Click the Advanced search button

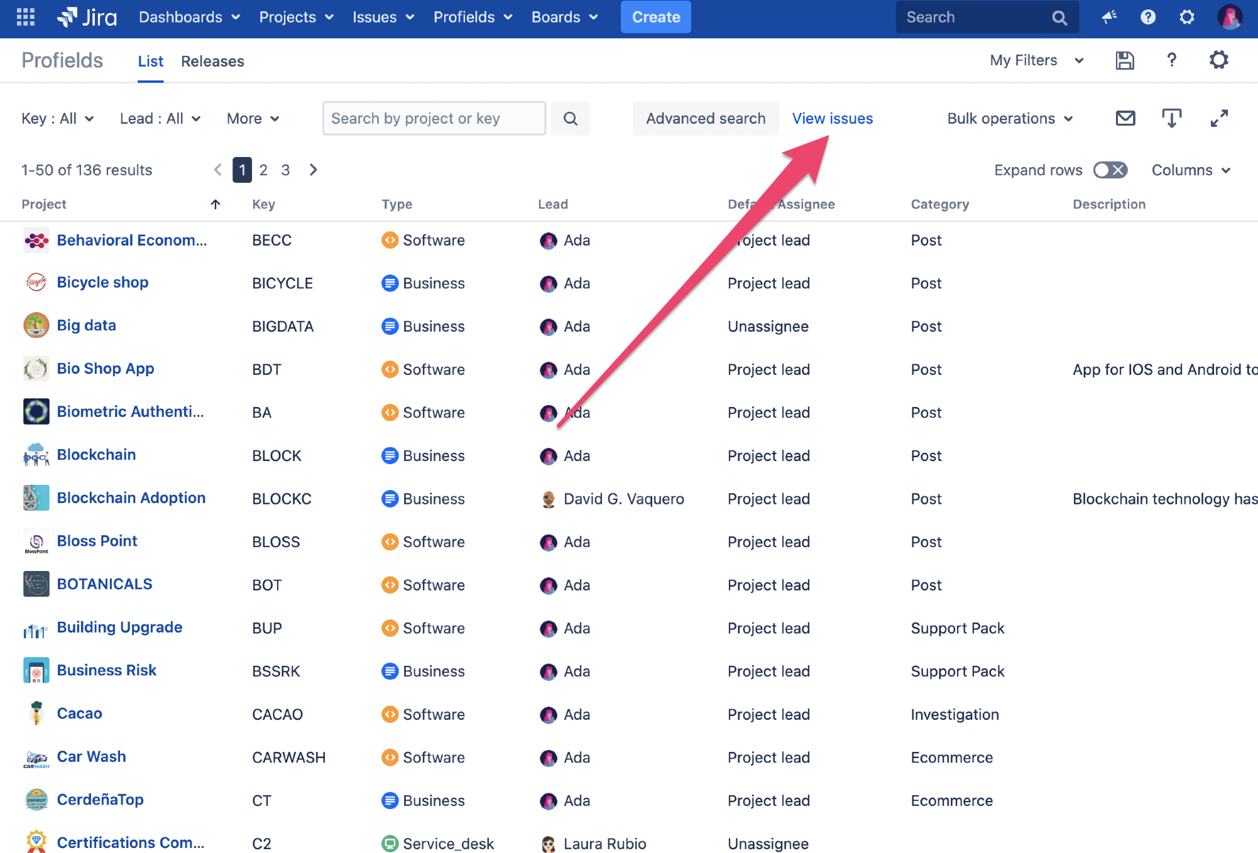[706, 118]
